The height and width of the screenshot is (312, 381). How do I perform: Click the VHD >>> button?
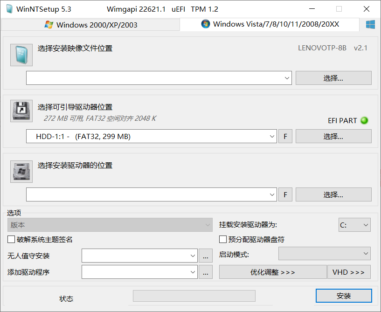click(349, 272)
